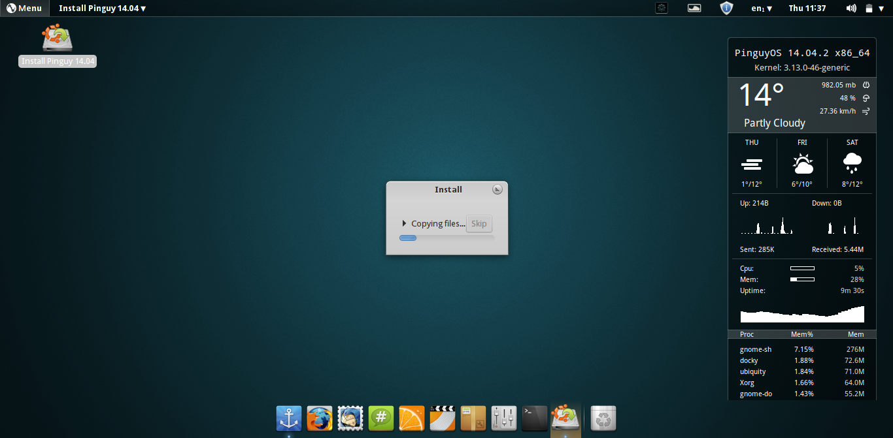Open Docky anchor icon in dock
This screenshot has width=893, height=438.
tap(289, 418)
